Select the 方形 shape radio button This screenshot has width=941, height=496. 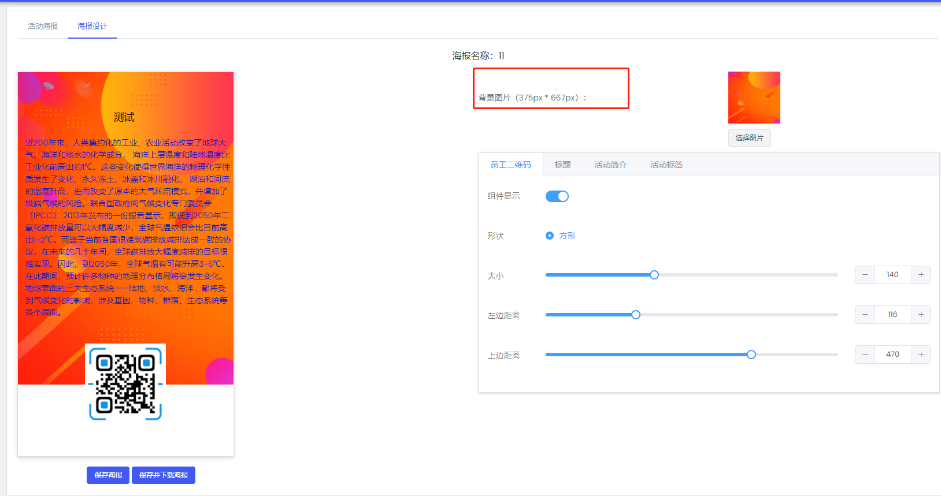550,236
